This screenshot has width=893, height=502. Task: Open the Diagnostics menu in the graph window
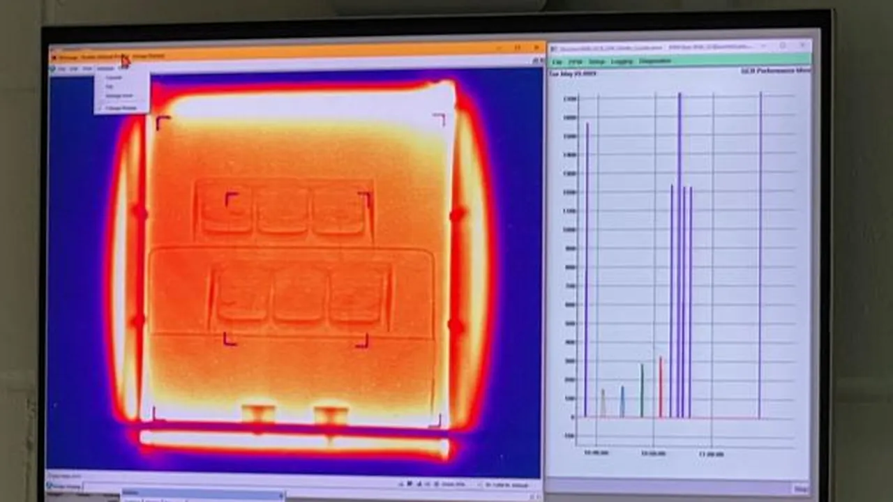click(655, 61)
